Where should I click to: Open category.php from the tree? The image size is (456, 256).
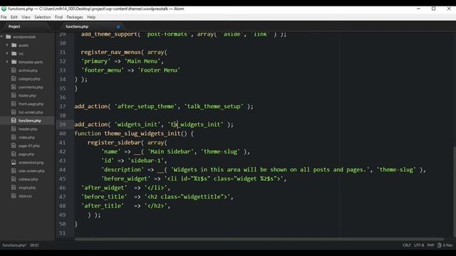(29, 79)
